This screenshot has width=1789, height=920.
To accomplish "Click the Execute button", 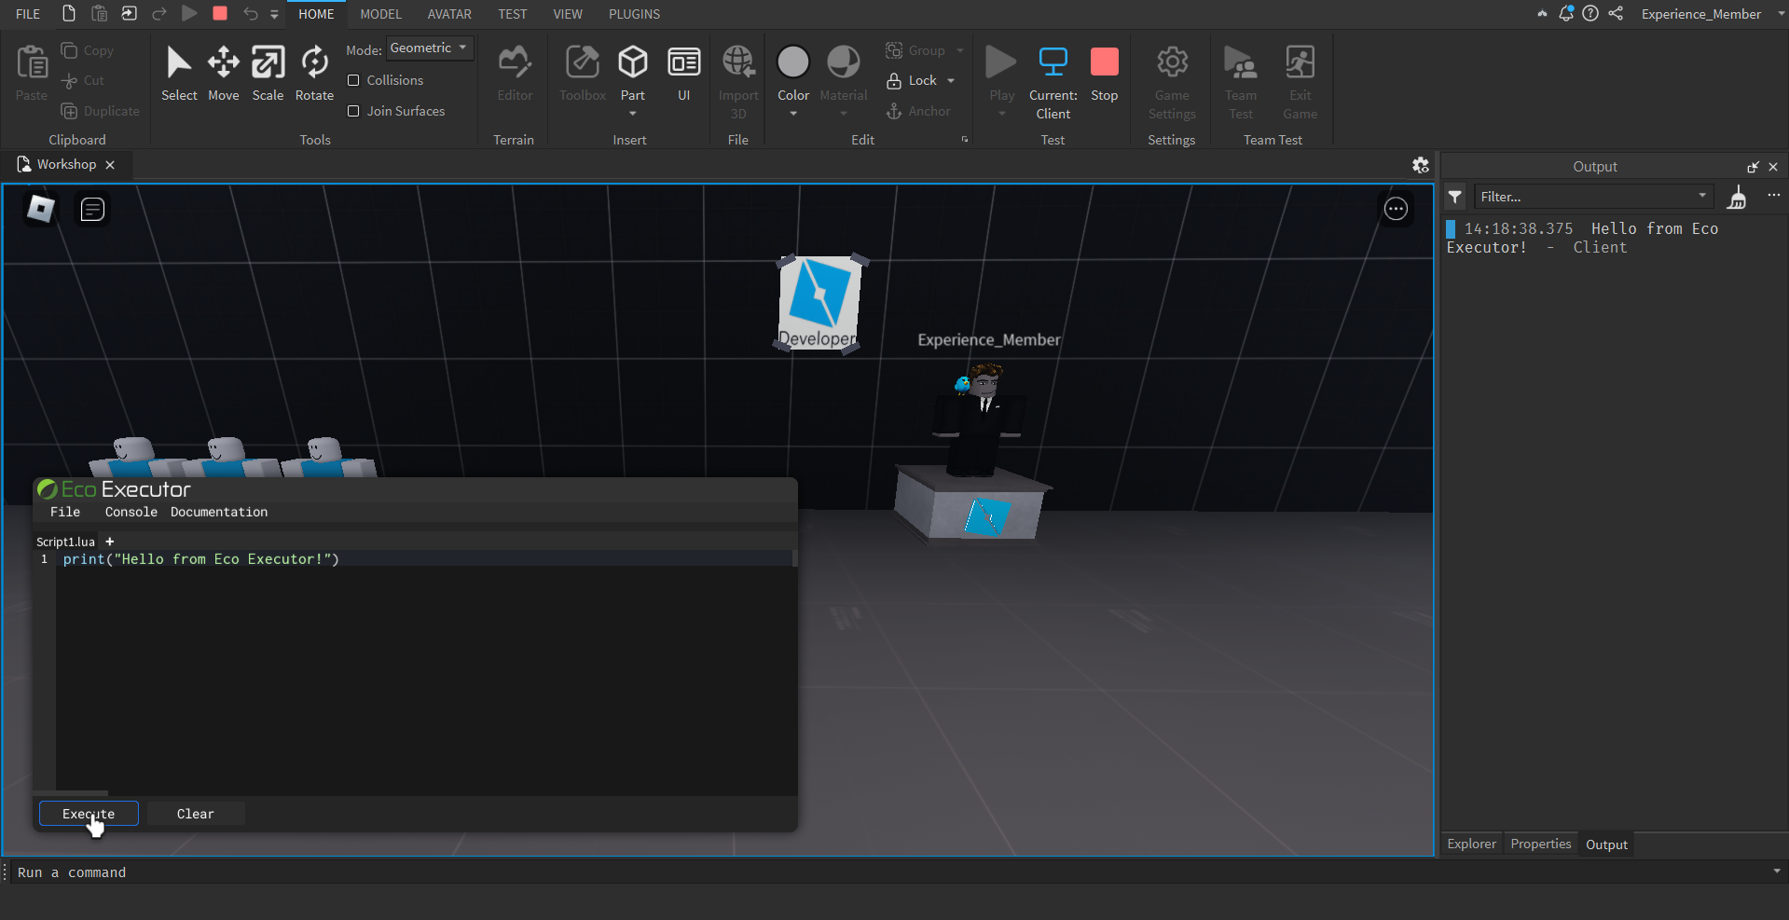I will [89, 814].
